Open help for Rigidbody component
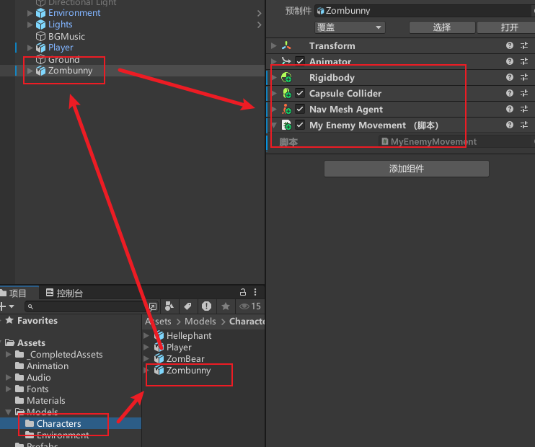535x447 pixels. (510, 77)
